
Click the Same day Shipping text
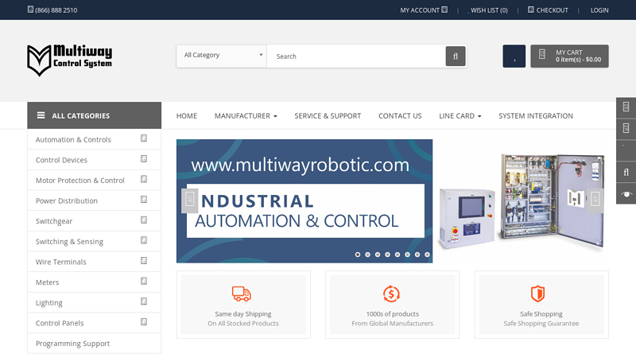pyautogui.click(x=243, y=313)
